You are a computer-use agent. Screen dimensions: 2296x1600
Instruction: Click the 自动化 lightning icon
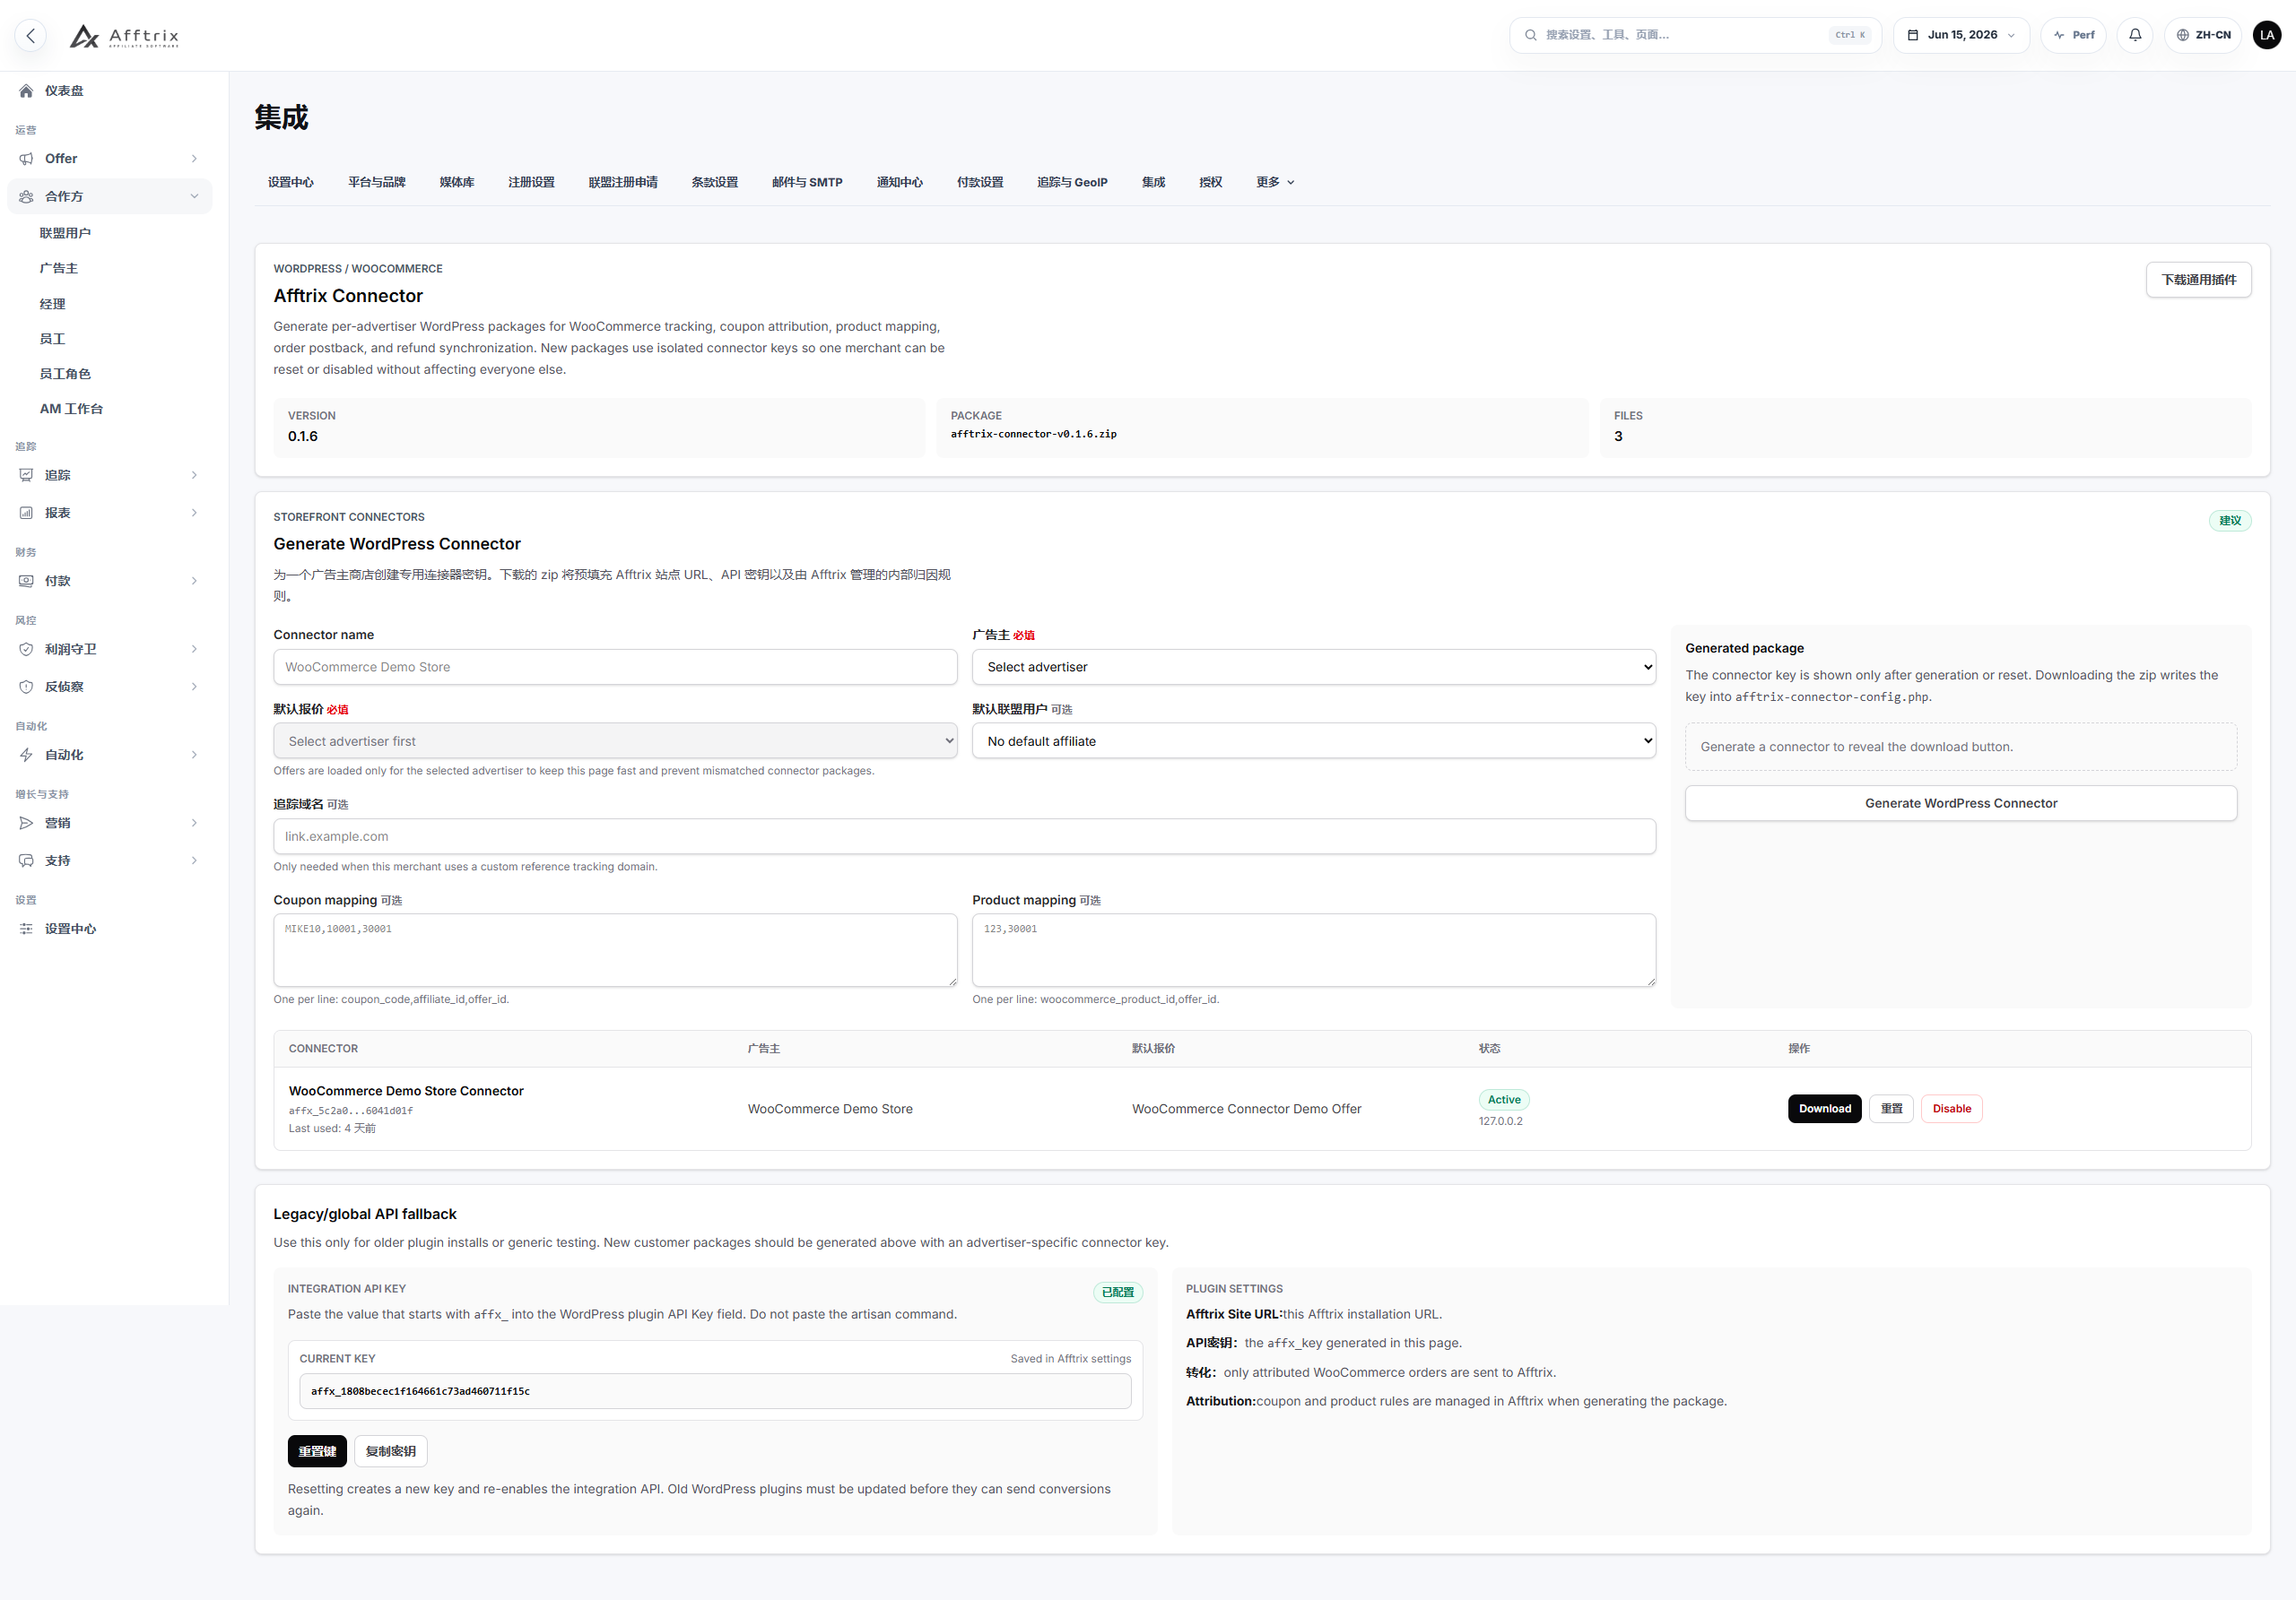(x=26, y=755)
